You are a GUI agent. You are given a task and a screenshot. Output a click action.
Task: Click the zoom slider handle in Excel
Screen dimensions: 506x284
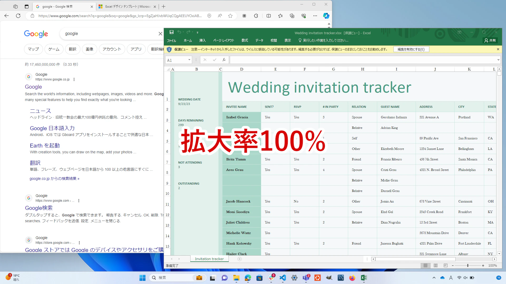[468, 266]
